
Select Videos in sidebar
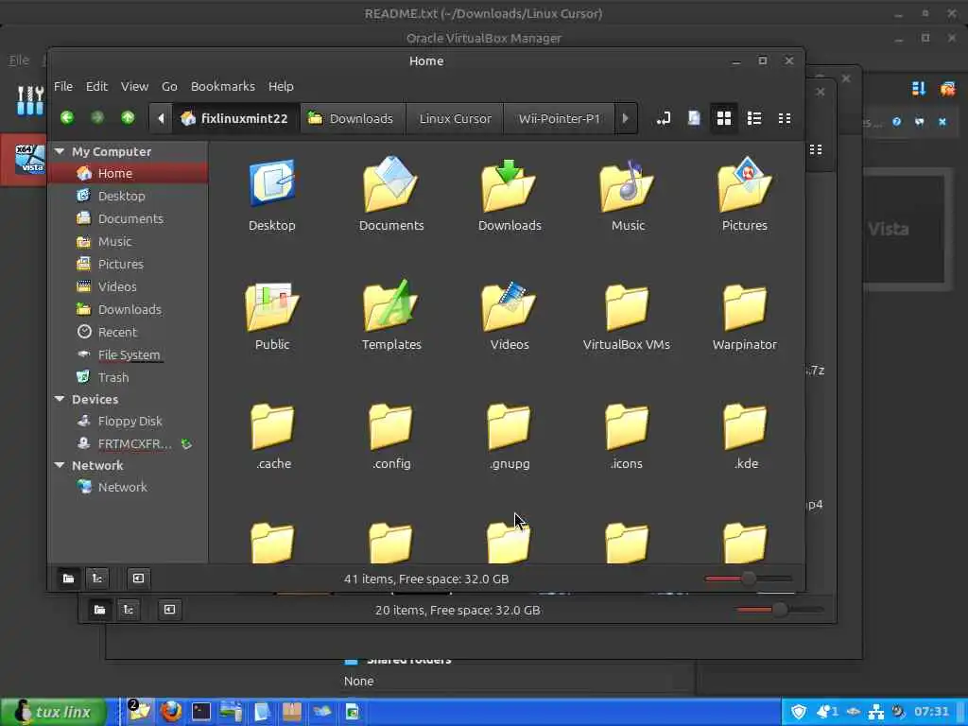point(128,286)
